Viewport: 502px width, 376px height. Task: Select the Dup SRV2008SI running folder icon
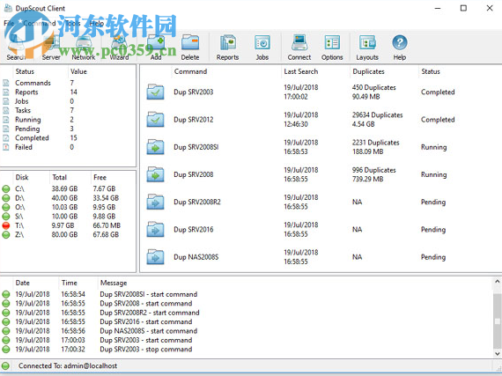coord(155,147)
